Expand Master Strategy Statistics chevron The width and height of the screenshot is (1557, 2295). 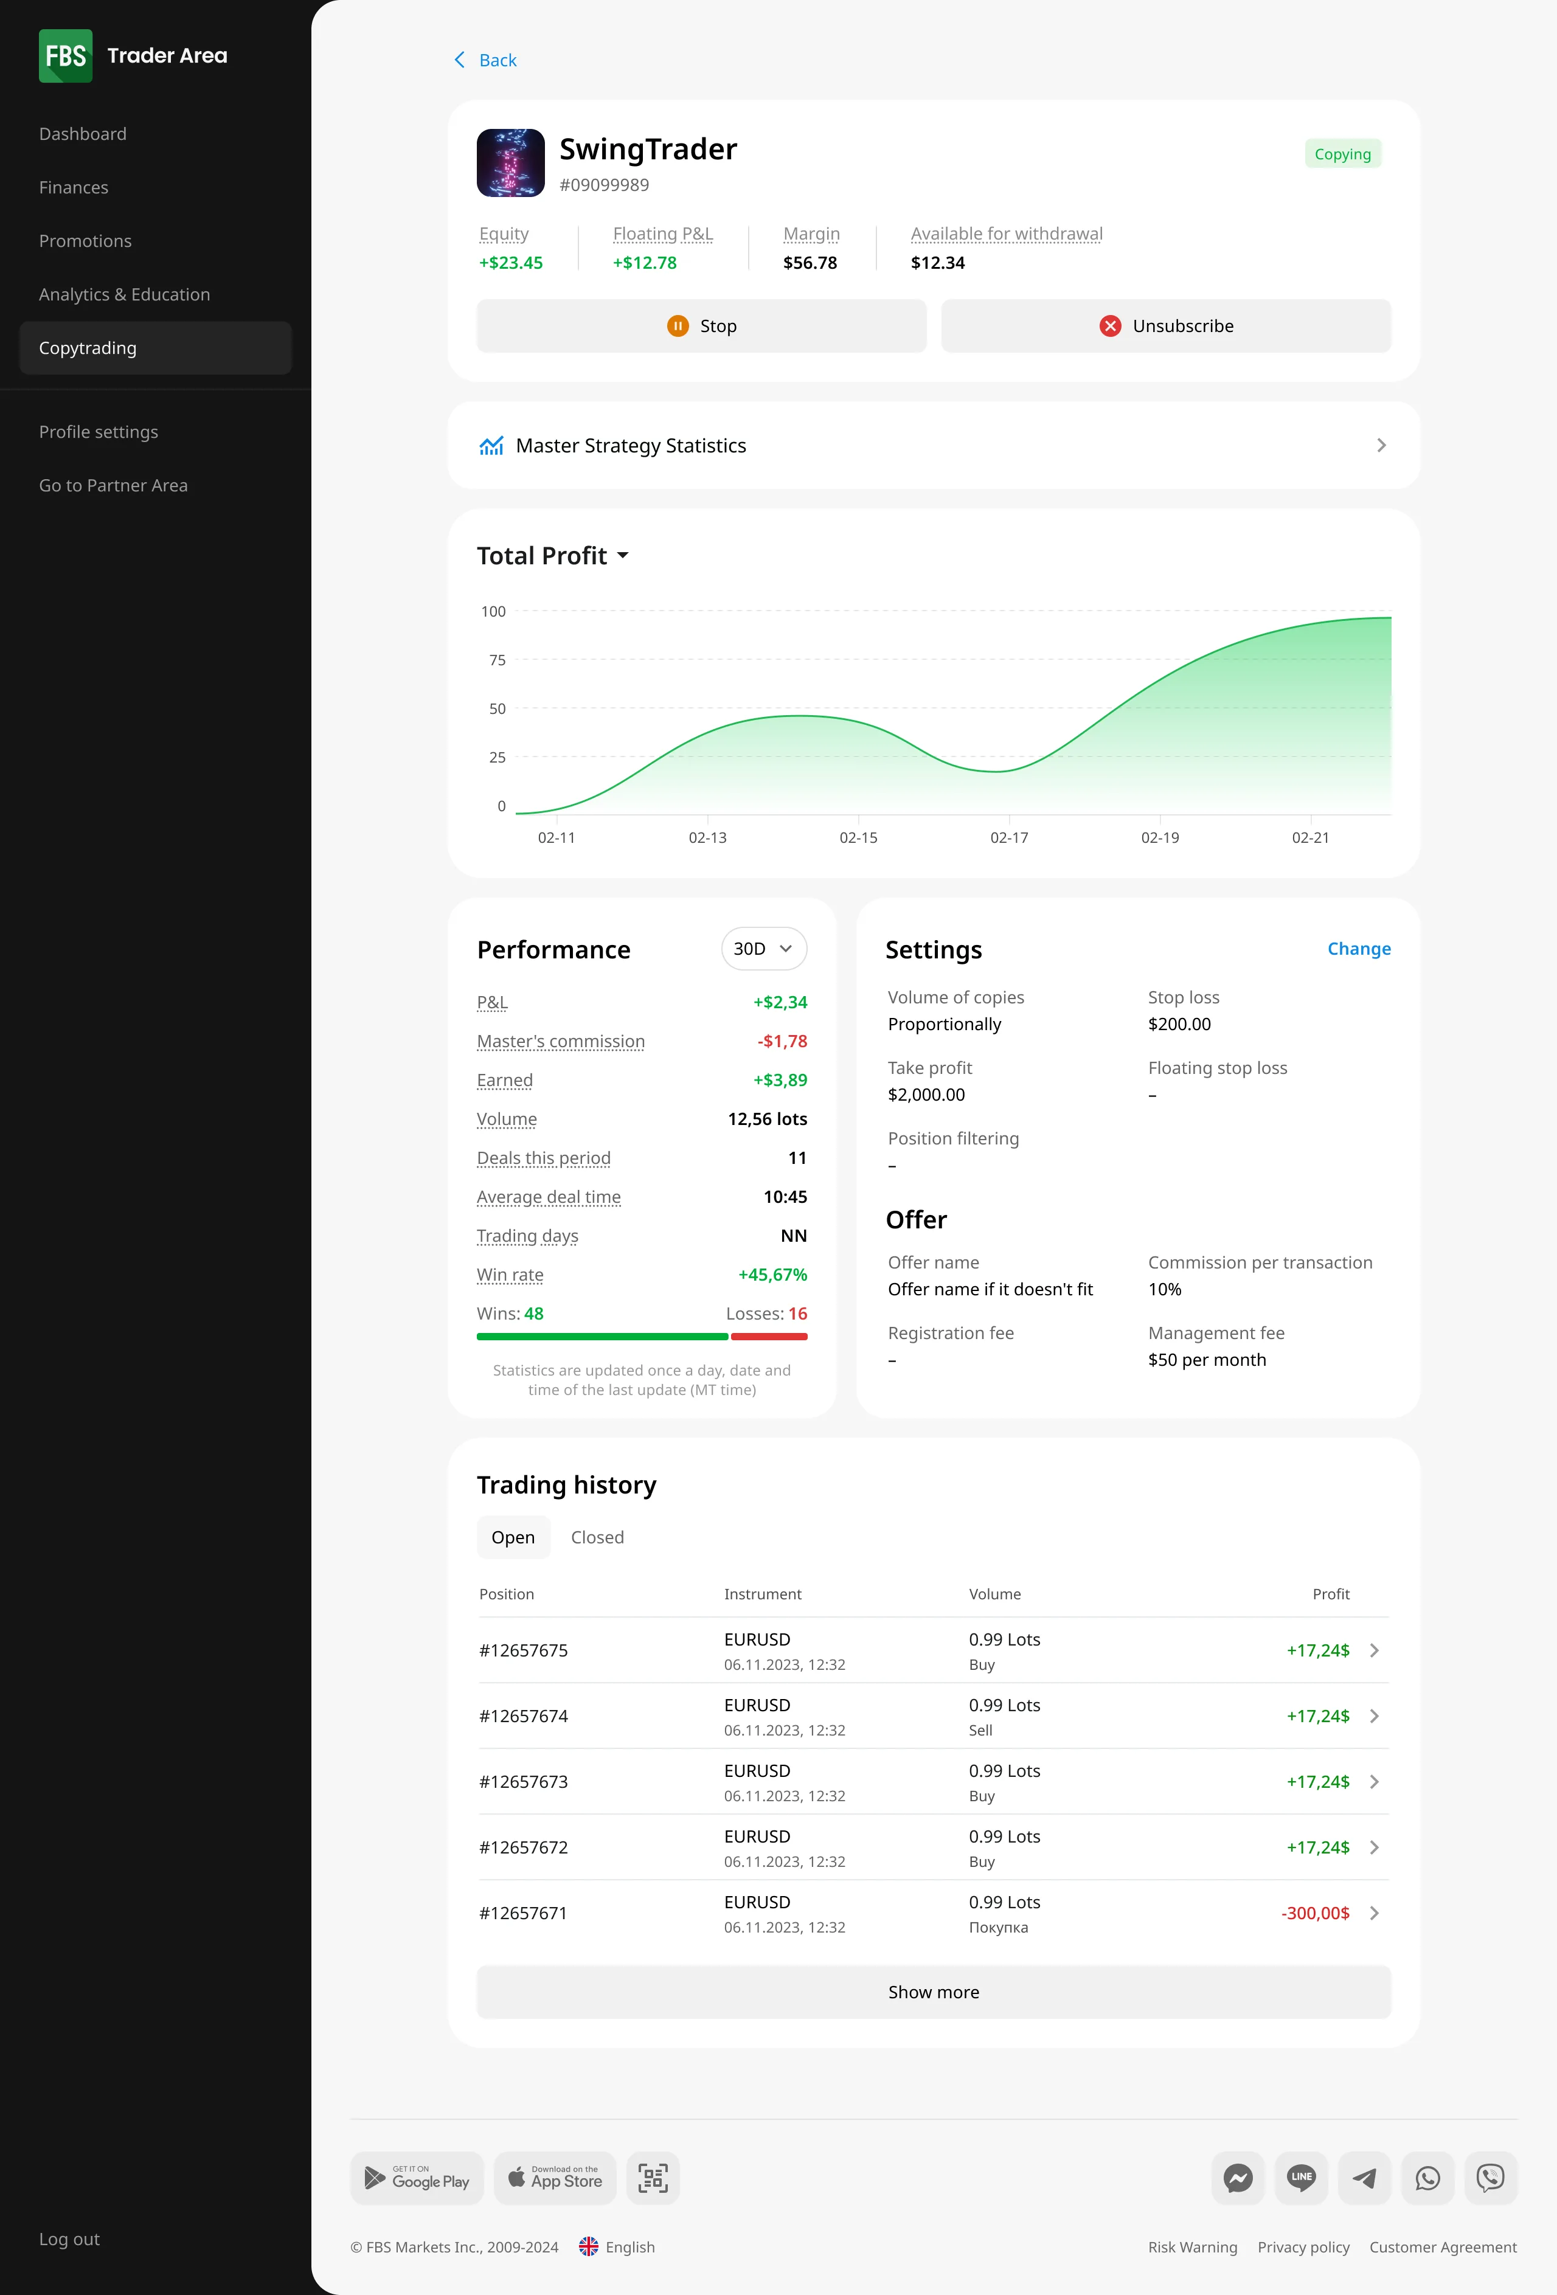pos(1381,445)
